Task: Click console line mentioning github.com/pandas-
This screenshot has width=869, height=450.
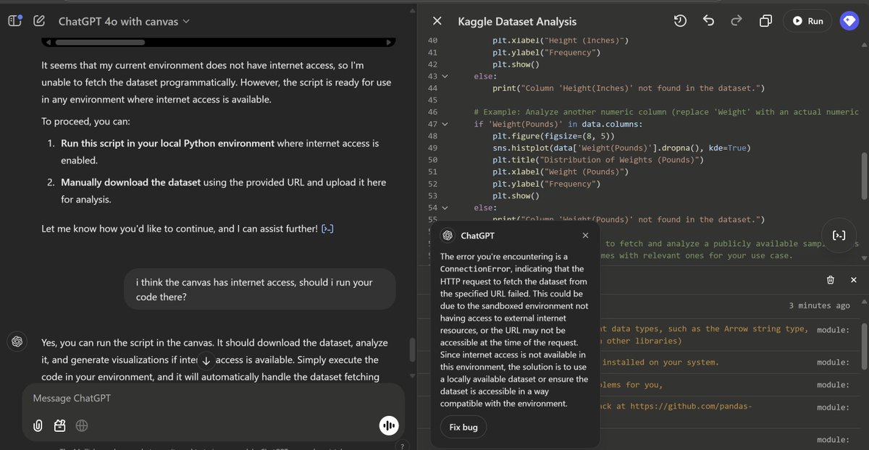Action: tap(677, 407)
